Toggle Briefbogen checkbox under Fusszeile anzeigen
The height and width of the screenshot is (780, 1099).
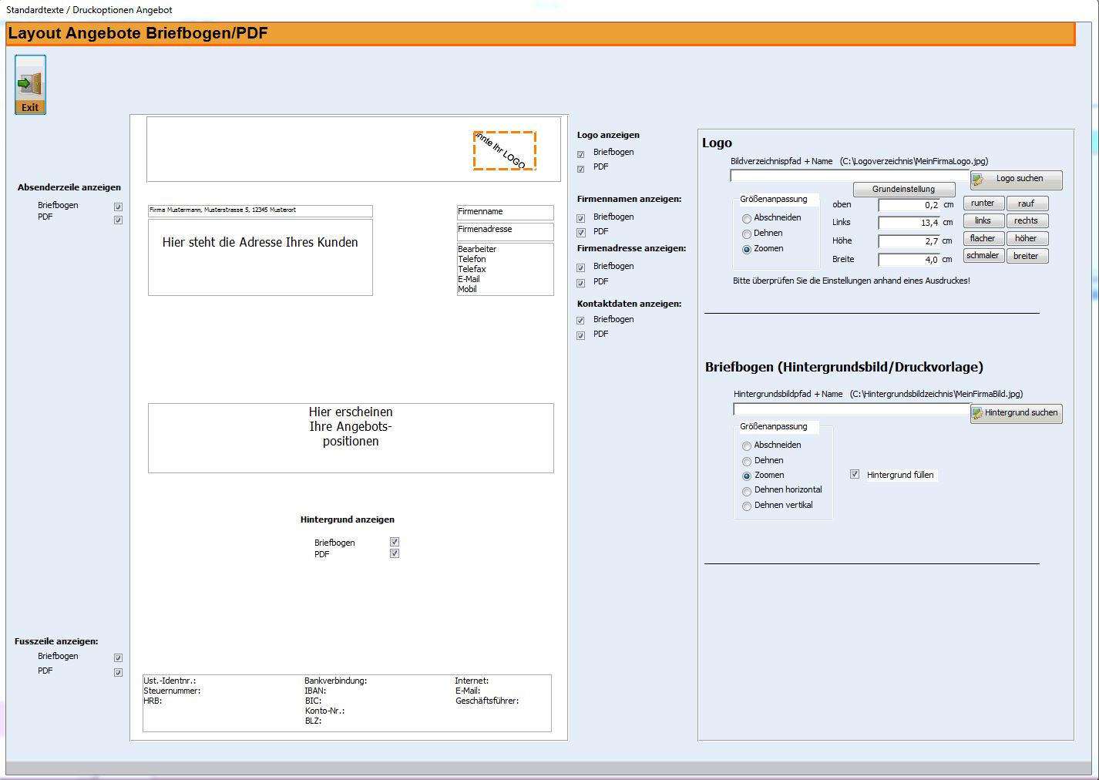pos(118,657)
